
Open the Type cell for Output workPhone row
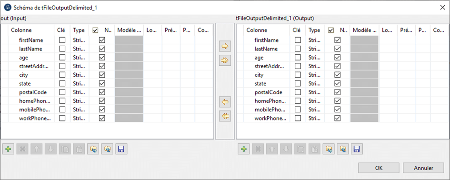point(315,118)
